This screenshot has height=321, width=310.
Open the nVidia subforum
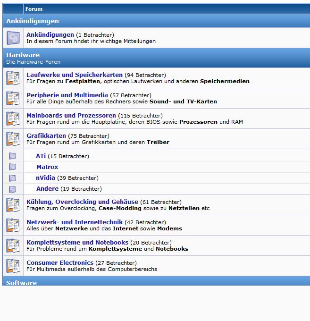(45, 178)
